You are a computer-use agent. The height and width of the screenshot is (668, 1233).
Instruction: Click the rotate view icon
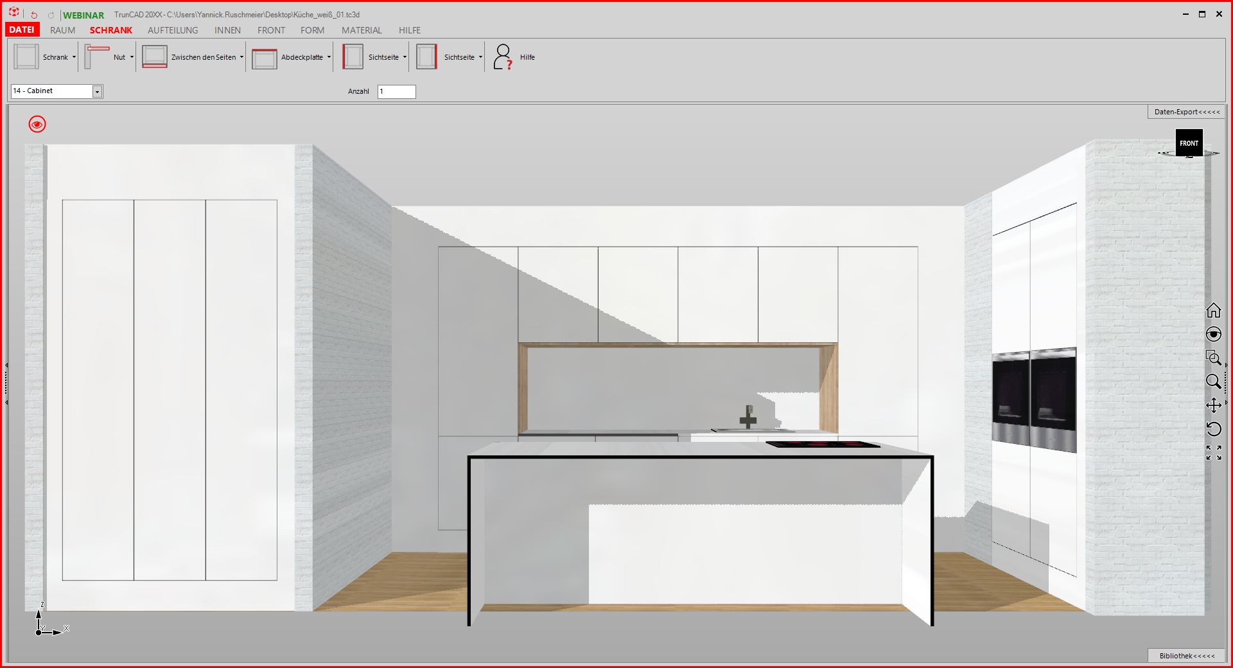(x=1213, y=429)
